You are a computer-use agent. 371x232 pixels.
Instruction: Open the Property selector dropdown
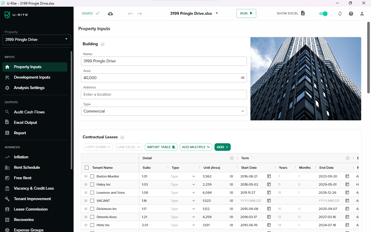click(37, 39)
